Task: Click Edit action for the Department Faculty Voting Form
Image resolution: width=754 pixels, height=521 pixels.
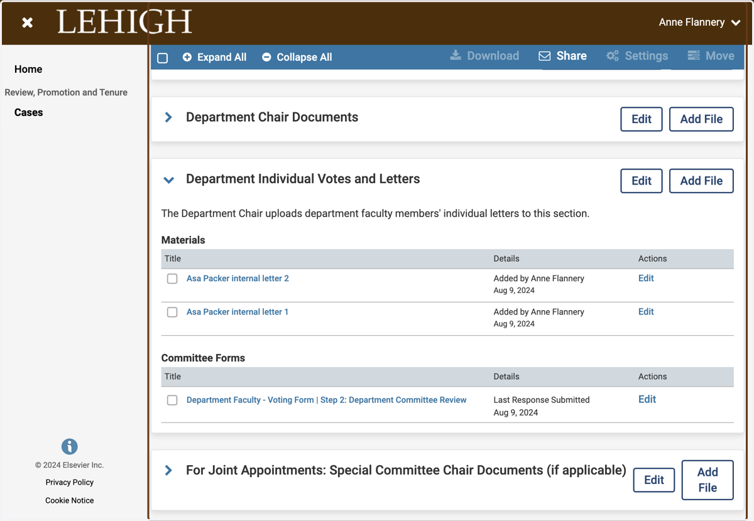Action: (x=647, y=399)
